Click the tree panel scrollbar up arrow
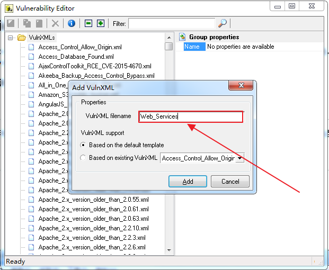Image resolution: width=329 pixels, height=270 pixels. [168, 38]
